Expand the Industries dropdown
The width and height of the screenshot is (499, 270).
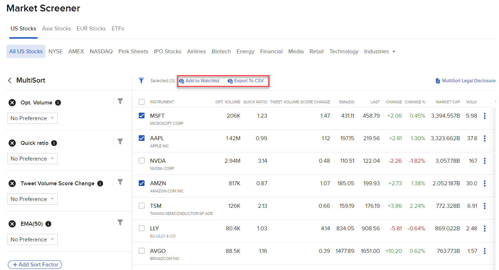[380, 51]
